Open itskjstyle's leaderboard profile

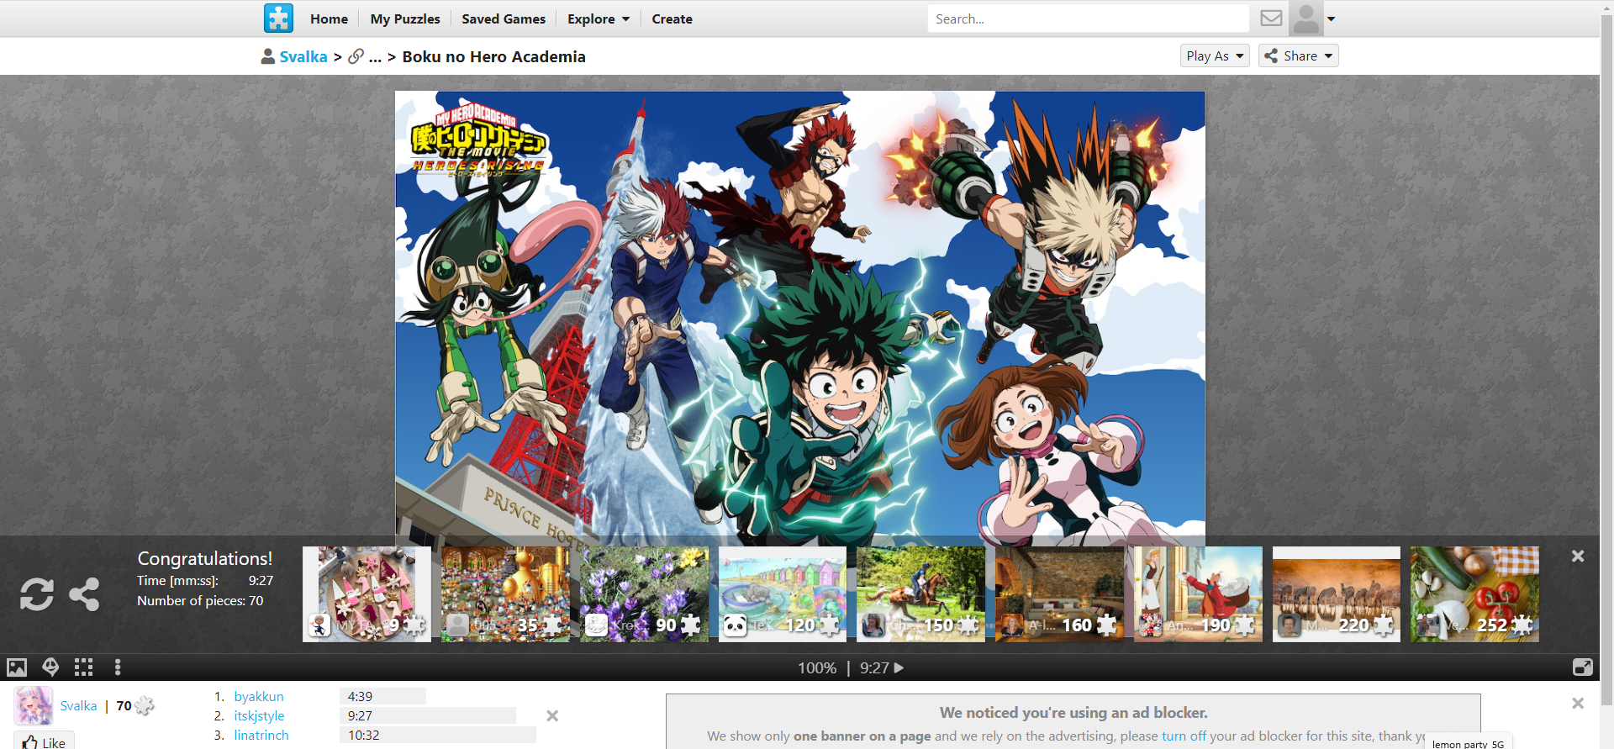(259, 716)
